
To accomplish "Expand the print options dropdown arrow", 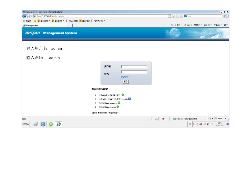I will click(192, 25).
